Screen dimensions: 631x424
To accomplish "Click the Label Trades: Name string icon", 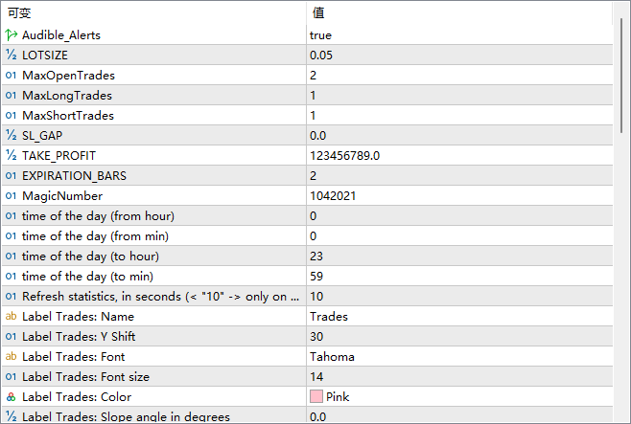I will coord(12,316).
